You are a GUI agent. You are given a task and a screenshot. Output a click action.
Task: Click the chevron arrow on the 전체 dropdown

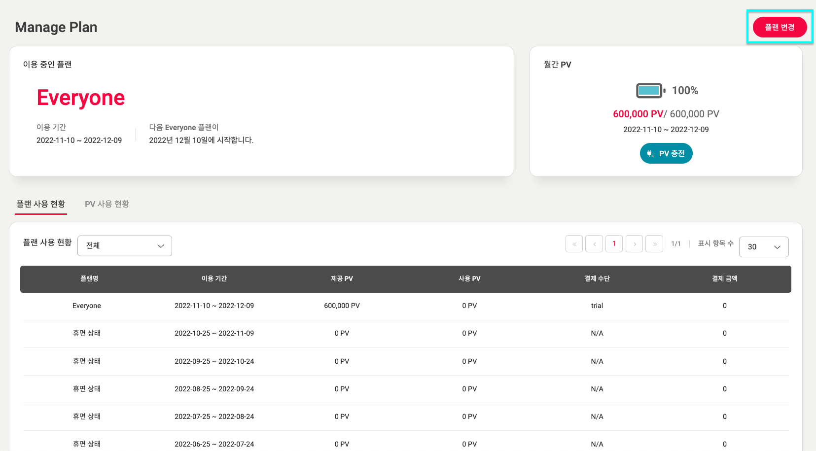160,245
